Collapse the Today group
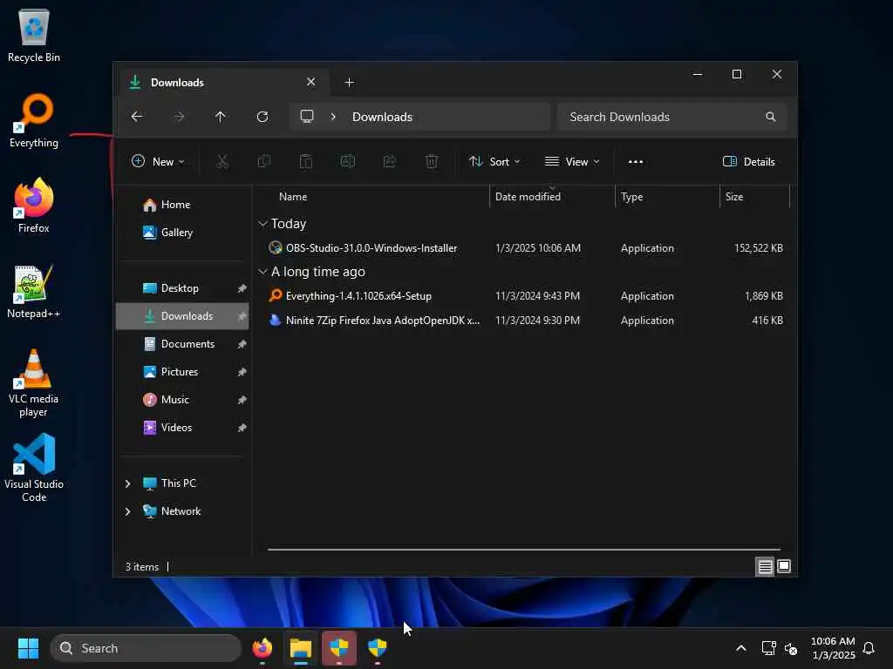The width and height of the screenshot is (893, 669). pyautogui.click(x=262, y=224)
